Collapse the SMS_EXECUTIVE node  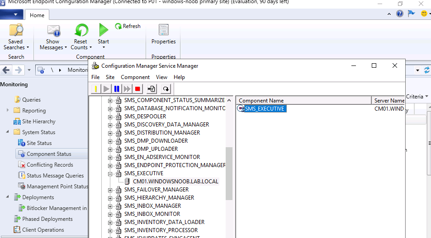click(110, 174)
